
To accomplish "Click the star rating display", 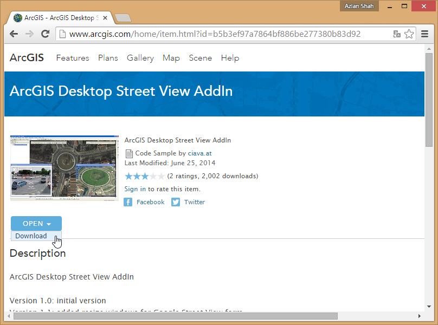I will [145, 176].
